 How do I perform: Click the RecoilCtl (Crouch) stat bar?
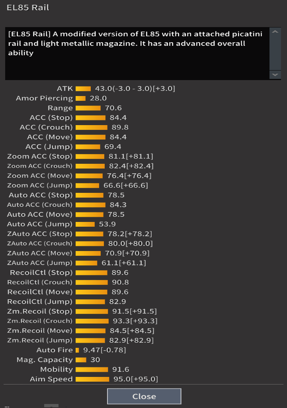[92, 282]
